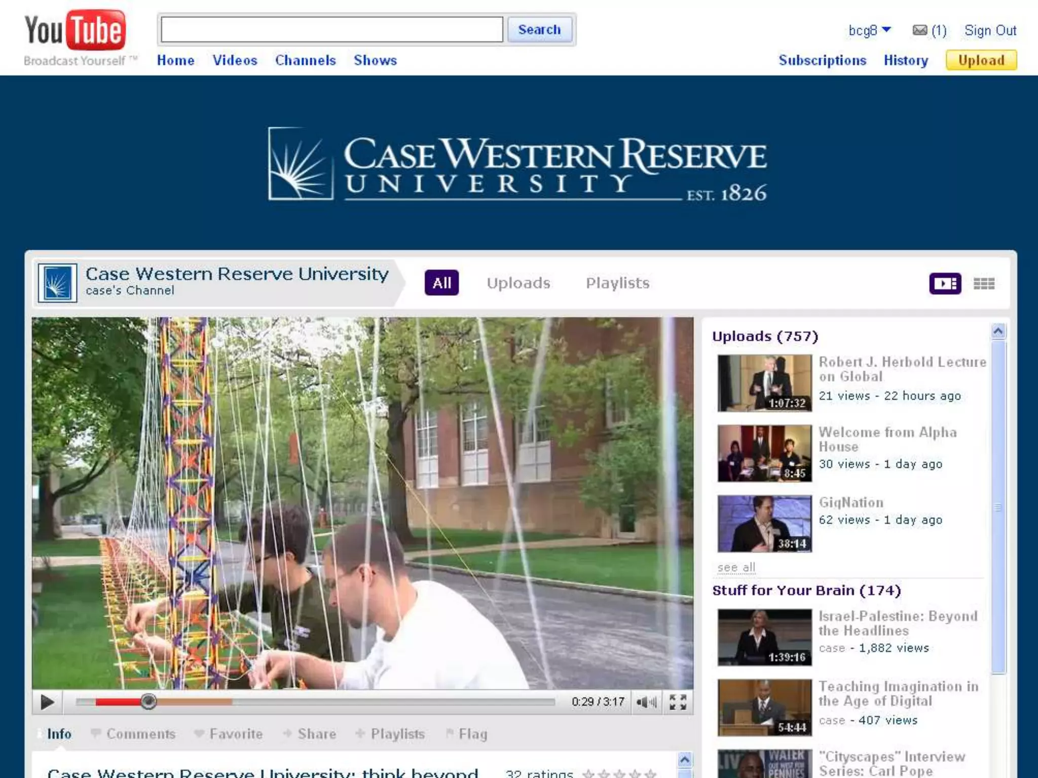
Task: Focus the YouTube search text field
Action: tap(332, 30)
